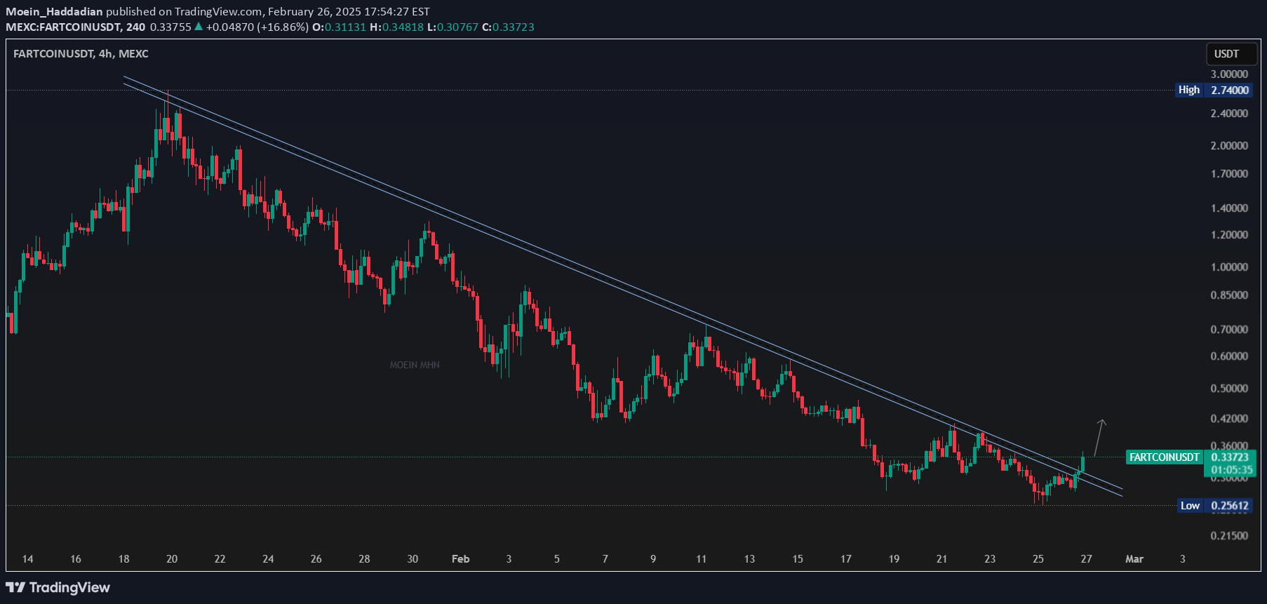Click the high value 0.34818

[x=403, y=27]
